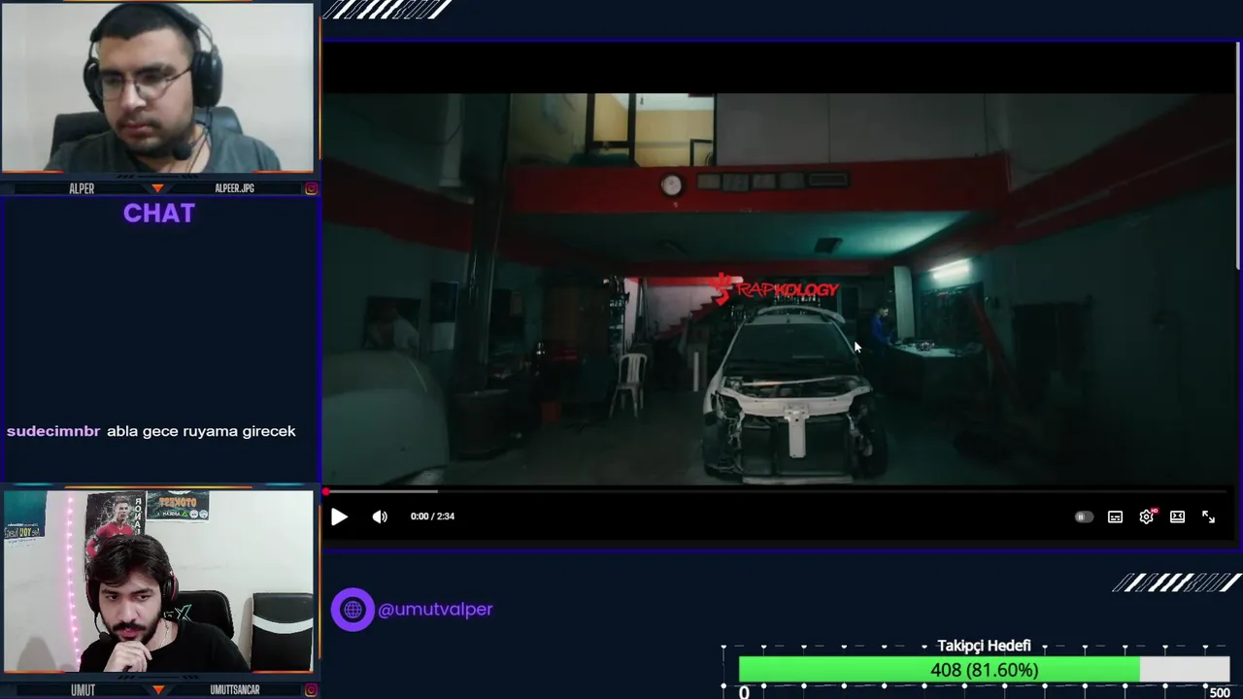This screenshot has height=699, width=1243.
Task: Turn on subtitles with the captions icon
Action: (1115, 516)
